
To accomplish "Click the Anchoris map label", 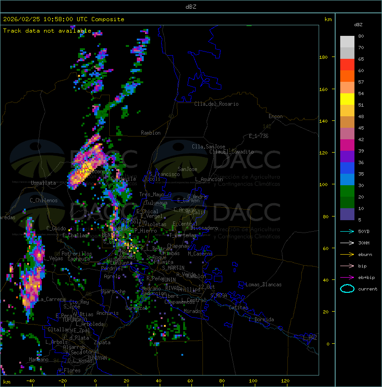I will tap(107, 313).
